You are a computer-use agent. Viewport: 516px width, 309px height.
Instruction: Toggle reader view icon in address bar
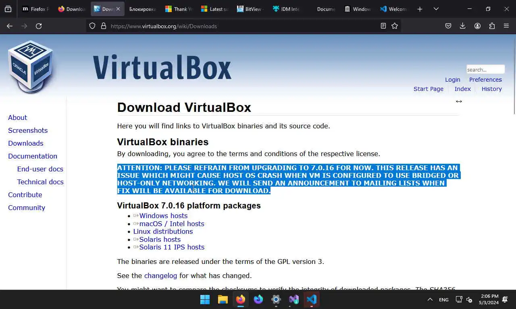pyautogui.click(x=383, y=26)
